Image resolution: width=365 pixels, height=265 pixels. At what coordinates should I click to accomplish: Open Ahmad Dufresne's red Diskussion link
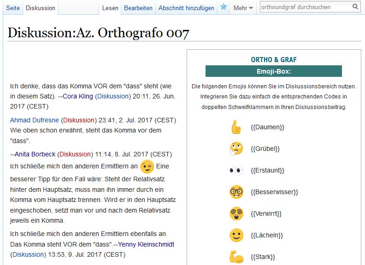pyautogui.click(x=79, y=120)
